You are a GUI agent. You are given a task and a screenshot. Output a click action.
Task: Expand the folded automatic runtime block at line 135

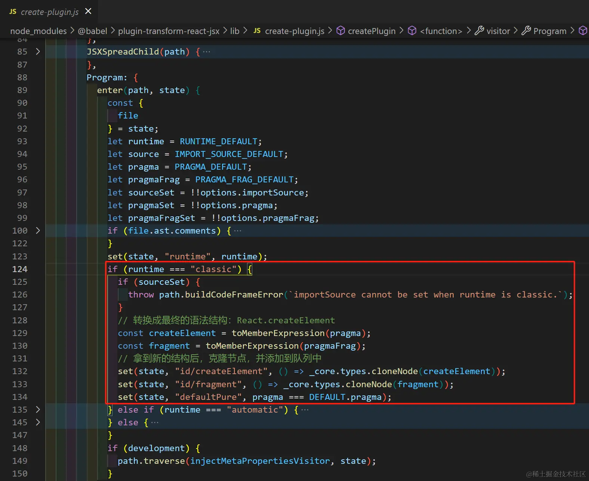[38, 410]
